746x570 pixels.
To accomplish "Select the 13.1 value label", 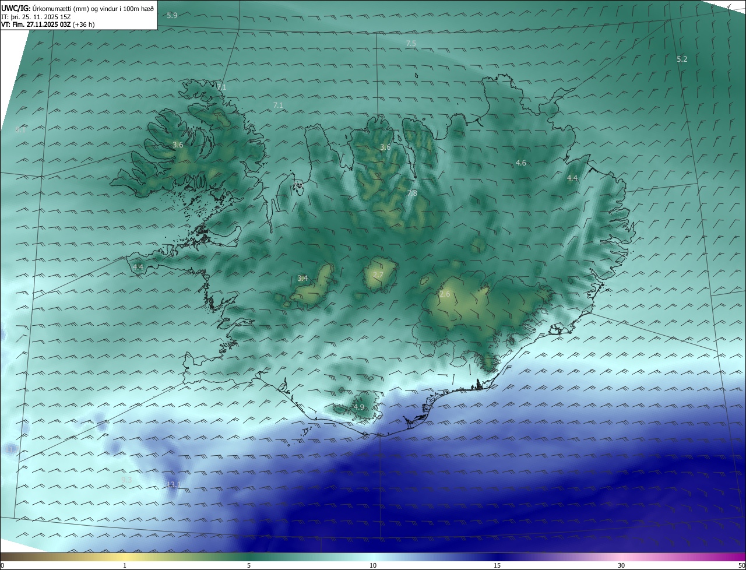I will click(x=174, y=484).
